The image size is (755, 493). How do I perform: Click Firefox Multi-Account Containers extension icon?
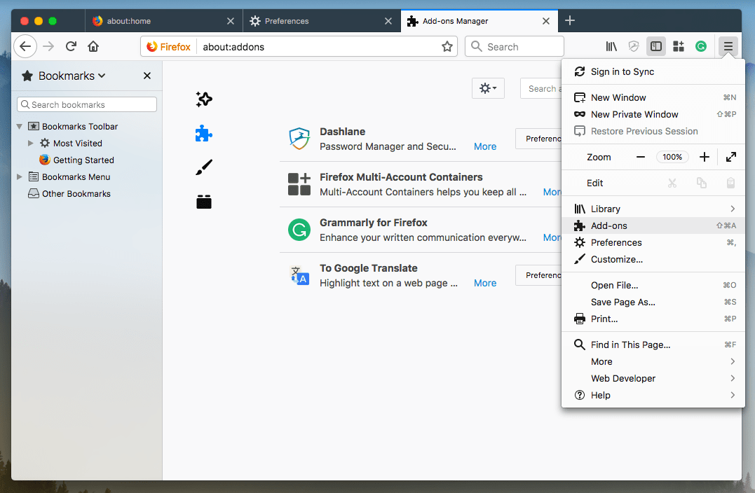click(299, 184)
